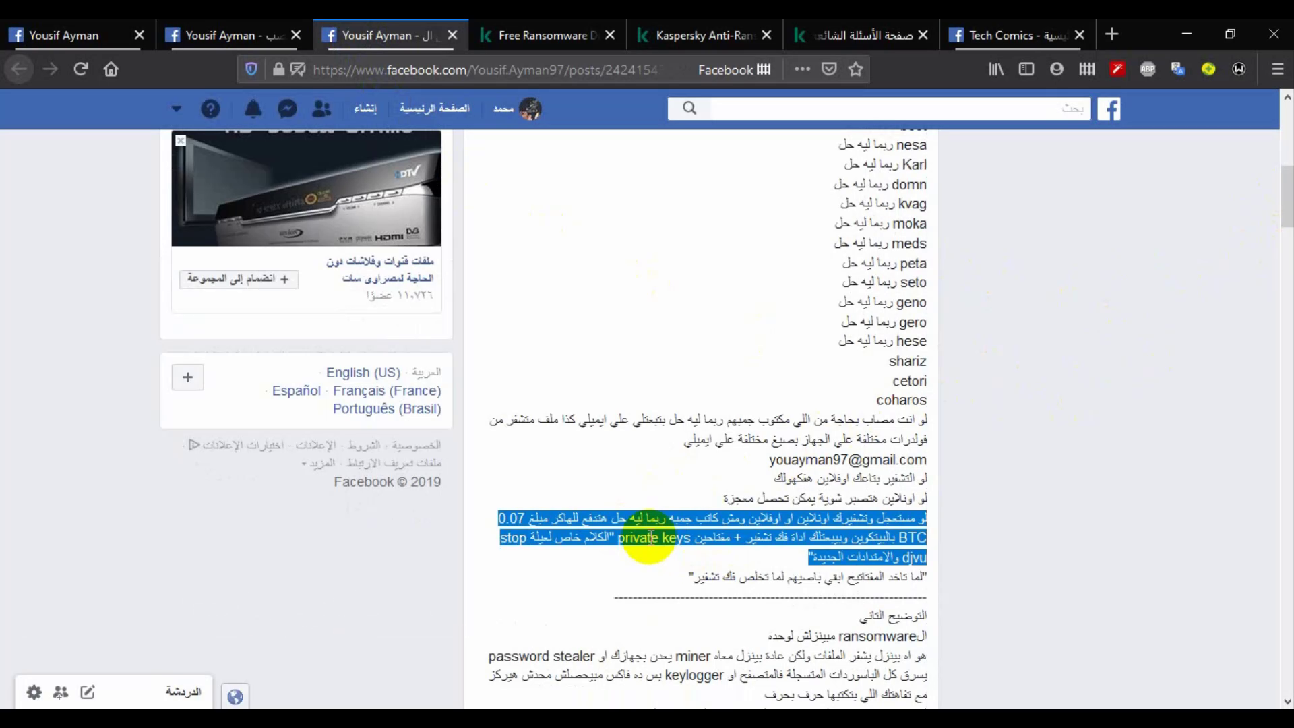This screenshot has height=728, width=1294.
Task: Reload the current page
Action: click(x=81, y=69)
